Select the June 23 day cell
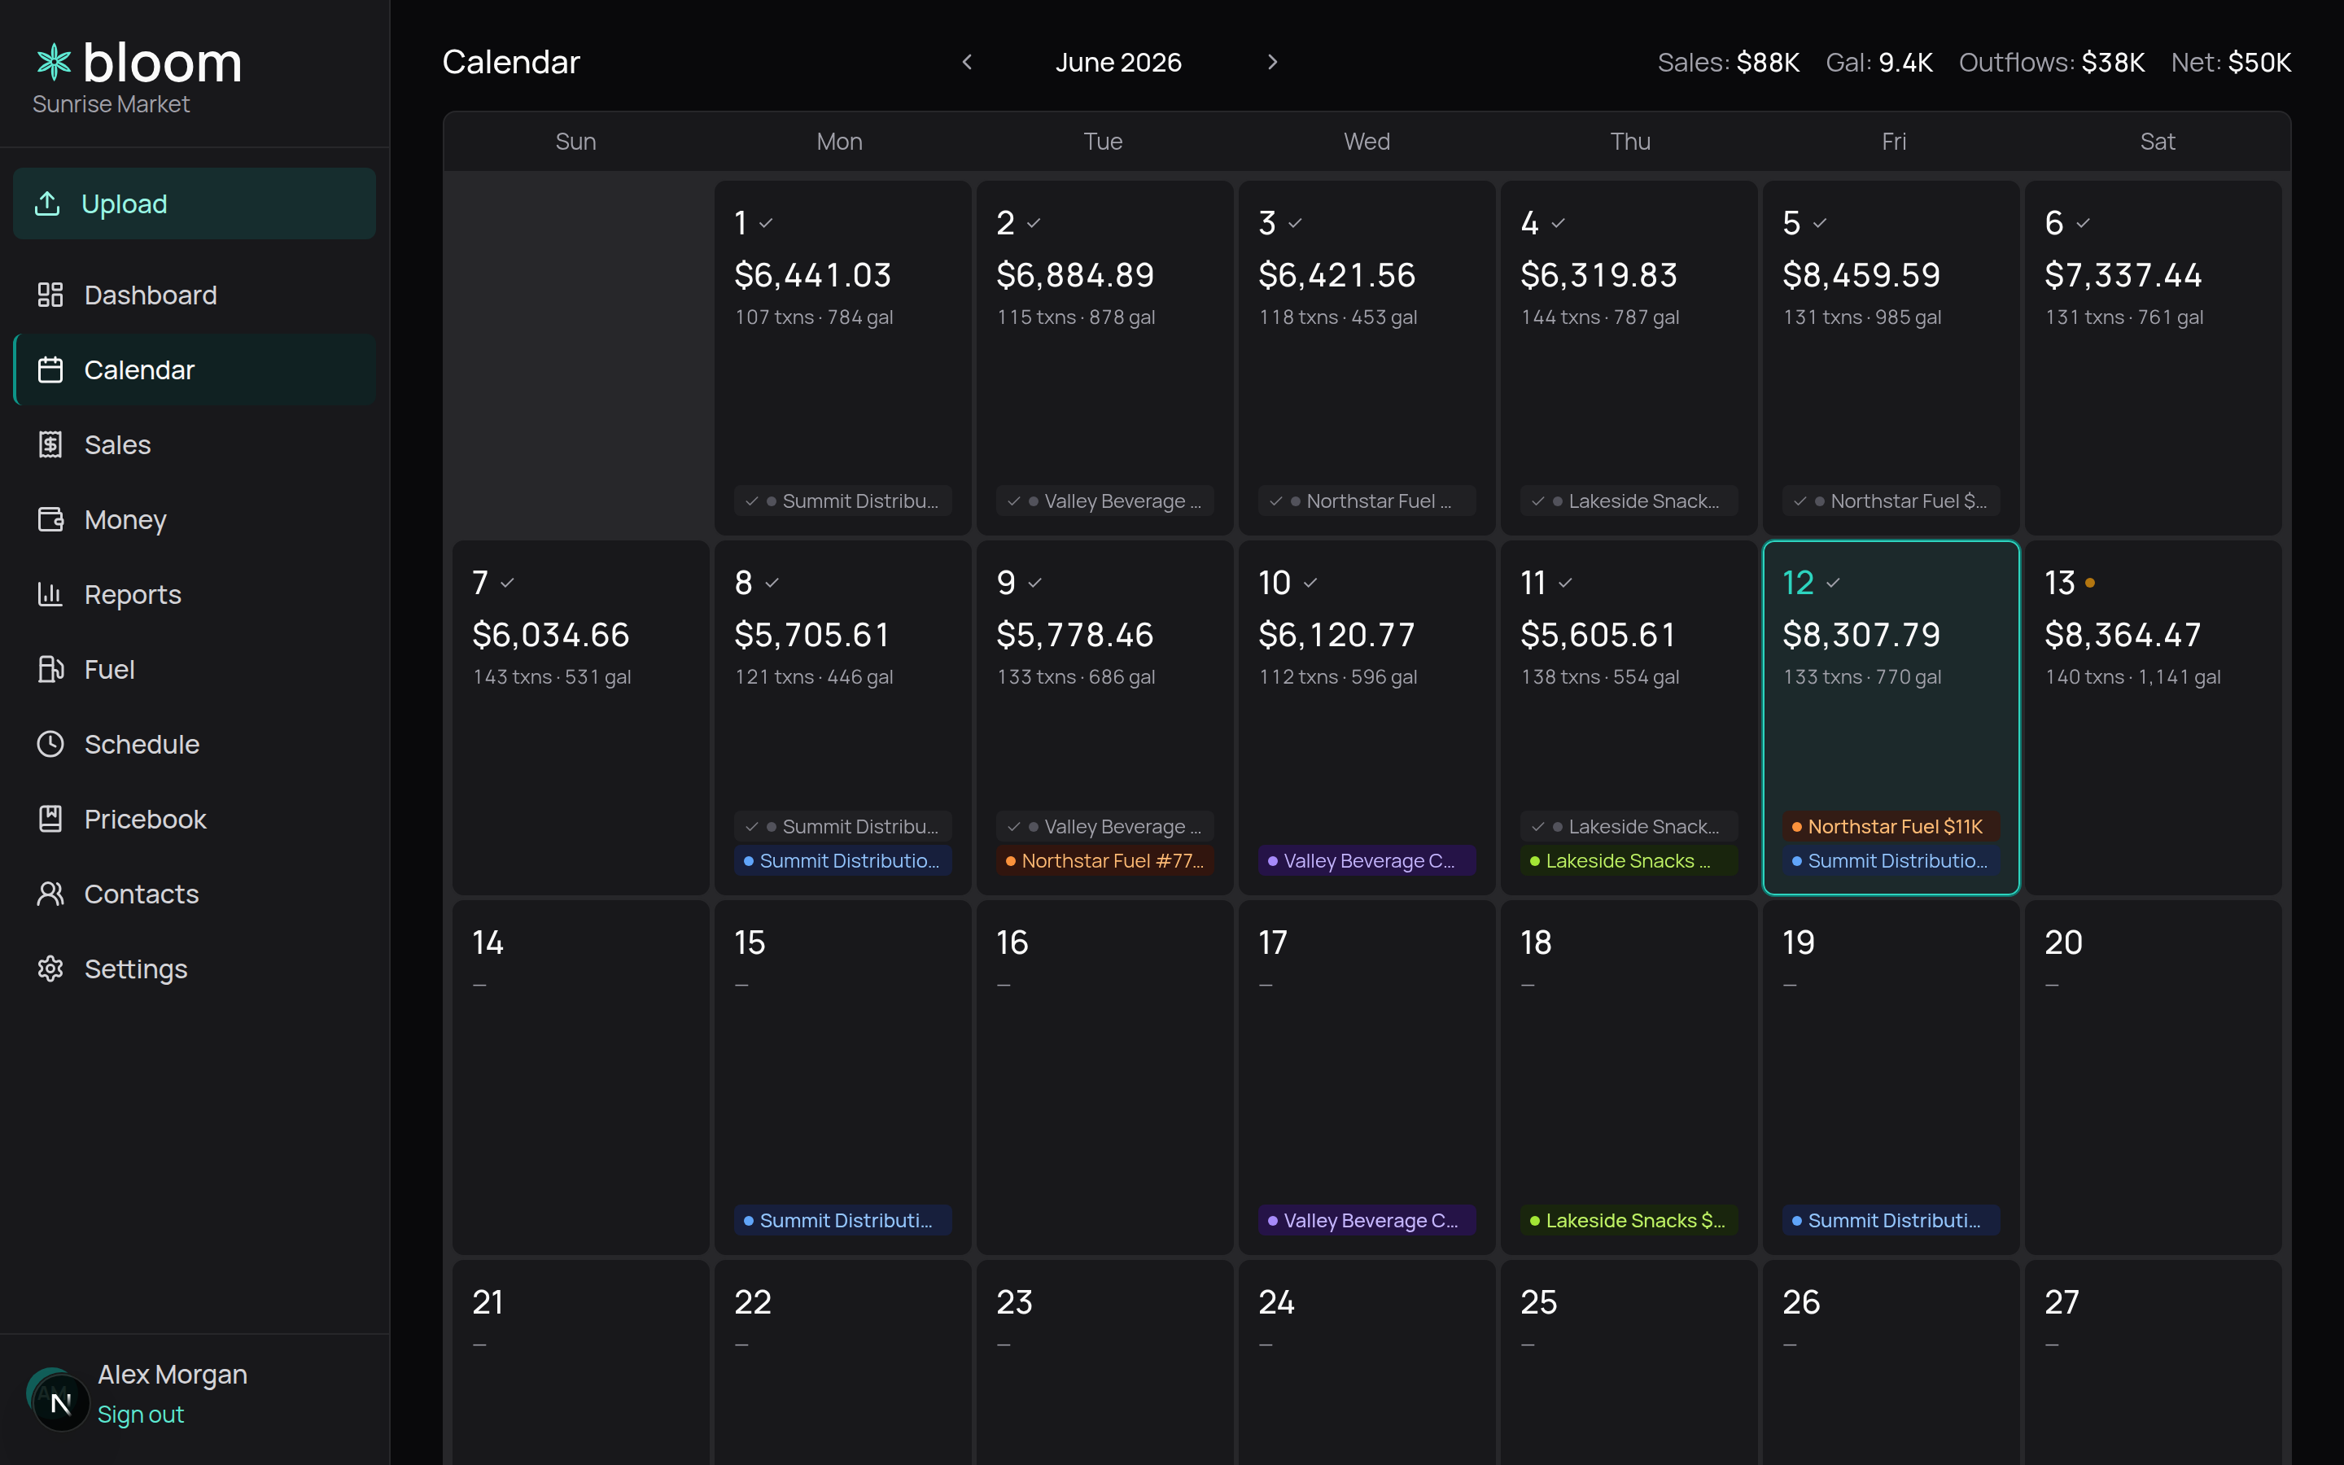Screen dimensions: 2344x1465 pyautogui.click(x=1105, y=1362)
